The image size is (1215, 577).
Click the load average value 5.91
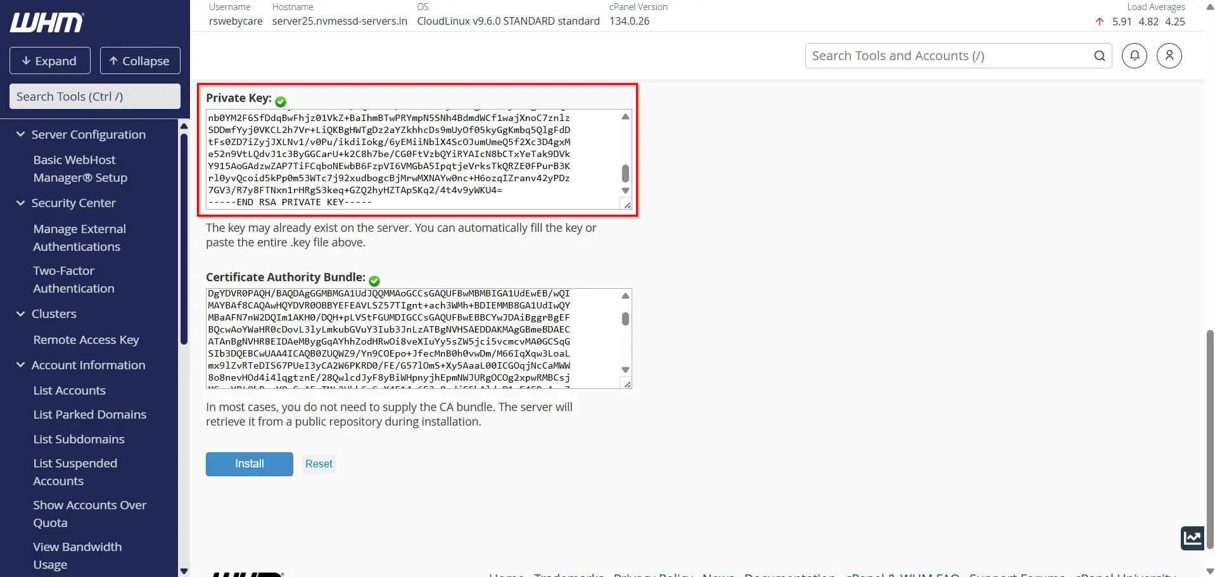point(1122,22)
